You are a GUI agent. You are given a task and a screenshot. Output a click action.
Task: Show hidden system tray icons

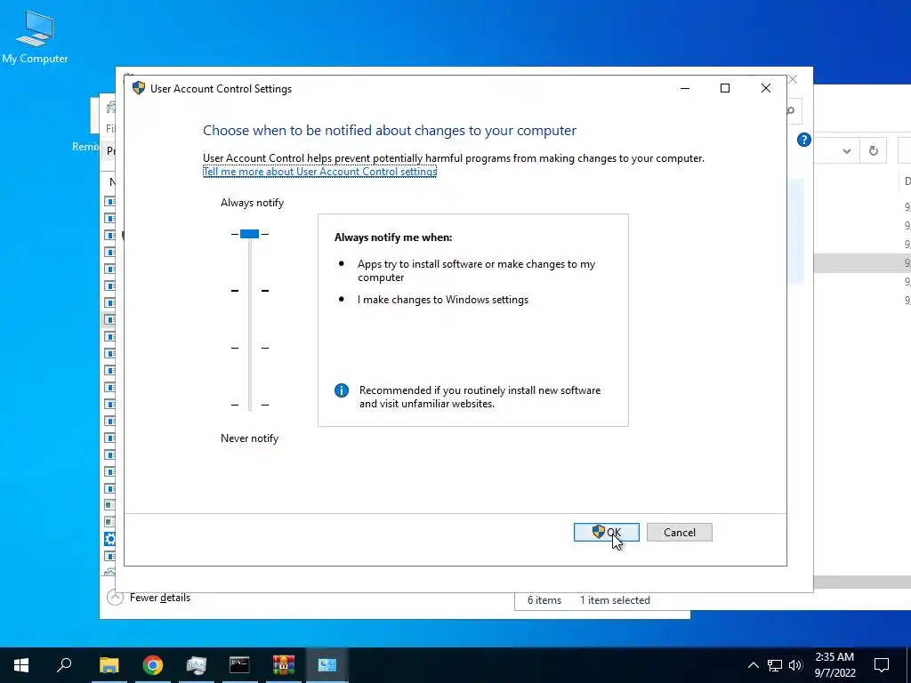[x=753, y=665]
